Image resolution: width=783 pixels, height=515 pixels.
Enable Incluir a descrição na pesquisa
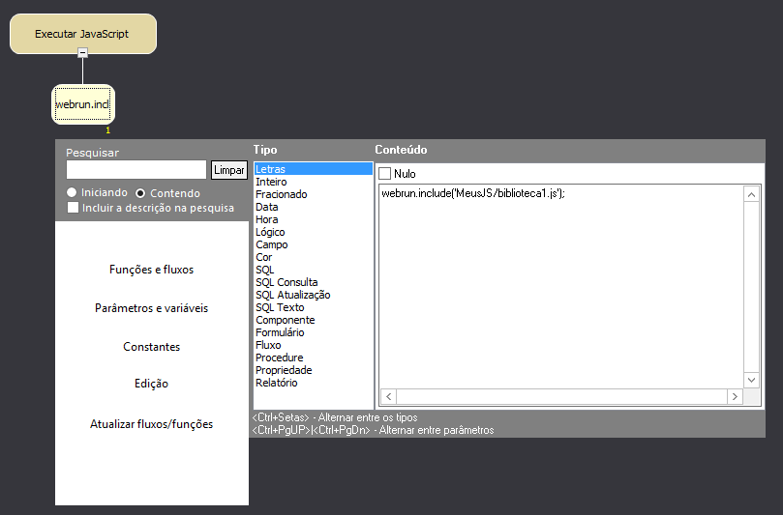pos(73,207)
